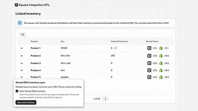Click the Sku column header
Image resolution: width=198 pixels, height=111 pixels.
(62, 41)
